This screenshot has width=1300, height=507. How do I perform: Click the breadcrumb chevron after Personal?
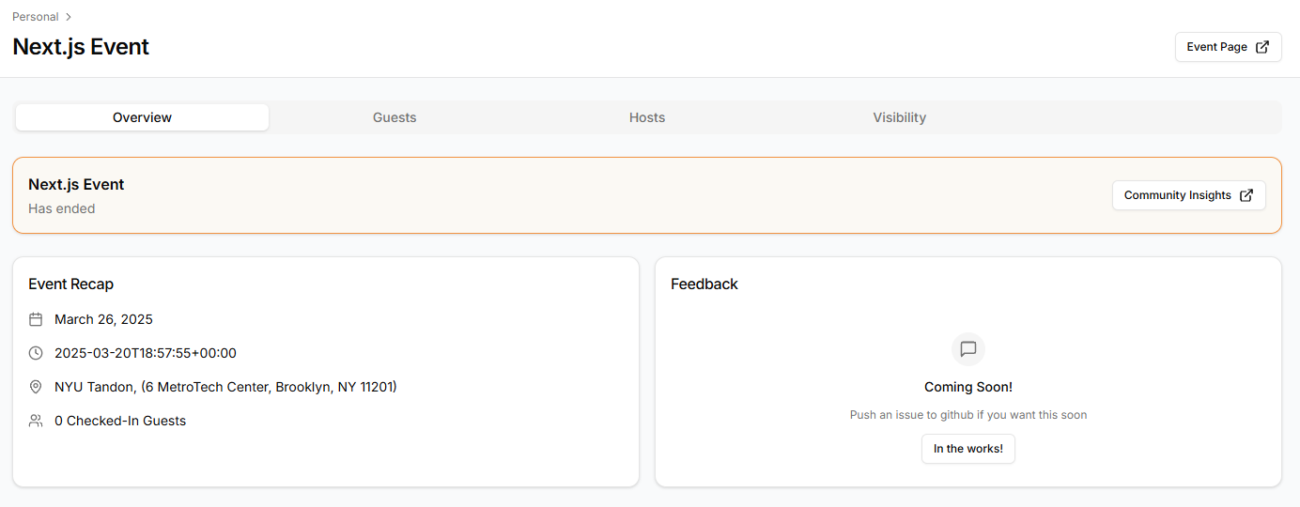click(x=69, y=17)
